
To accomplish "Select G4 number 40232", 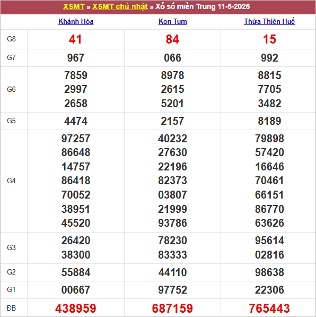I will coord(172,139).
